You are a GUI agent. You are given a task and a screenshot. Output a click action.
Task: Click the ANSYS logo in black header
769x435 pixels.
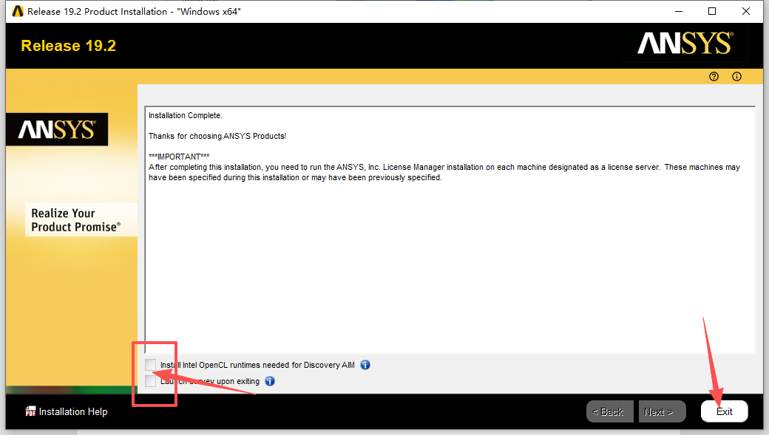click(685, 44)
